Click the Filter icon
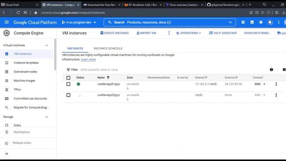This screenshot has width=286, height=161. click(68, 70)
